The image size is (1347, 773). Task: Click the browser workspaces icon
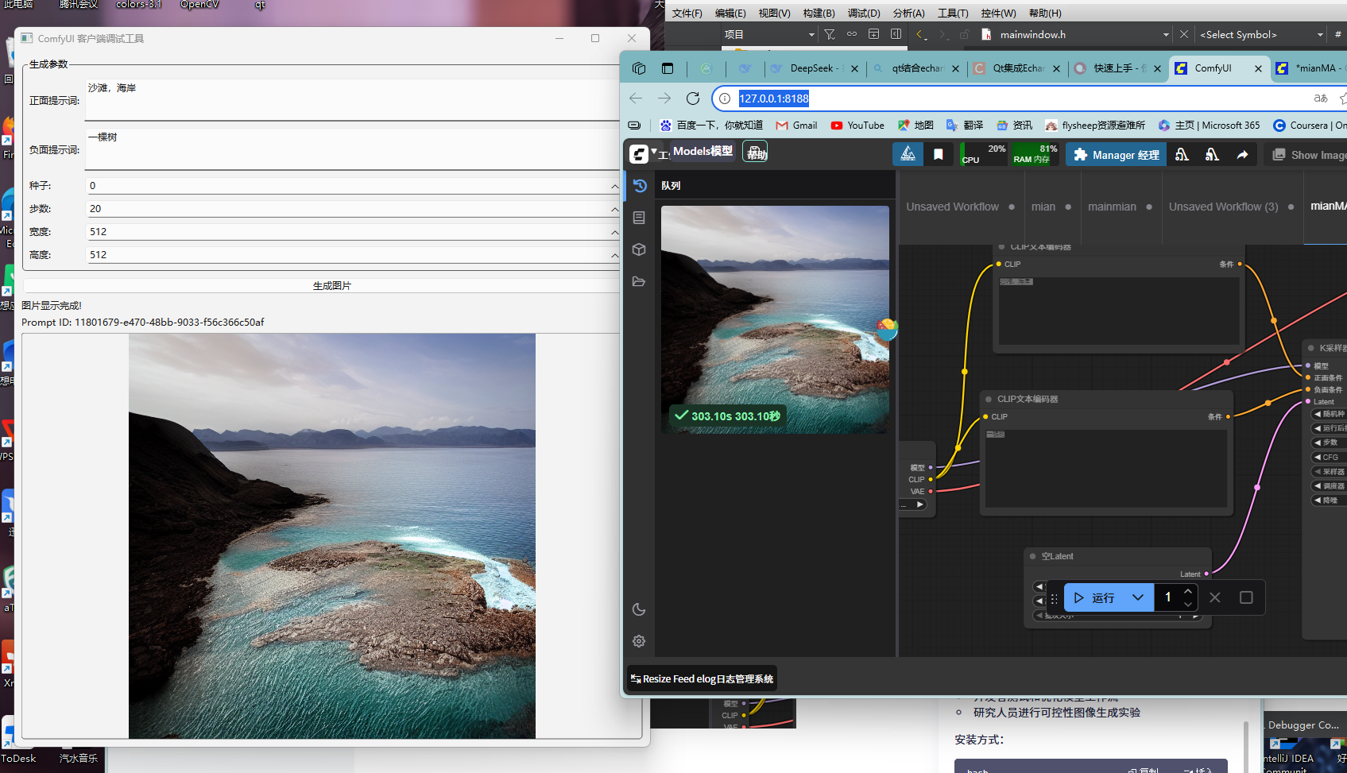639,68
